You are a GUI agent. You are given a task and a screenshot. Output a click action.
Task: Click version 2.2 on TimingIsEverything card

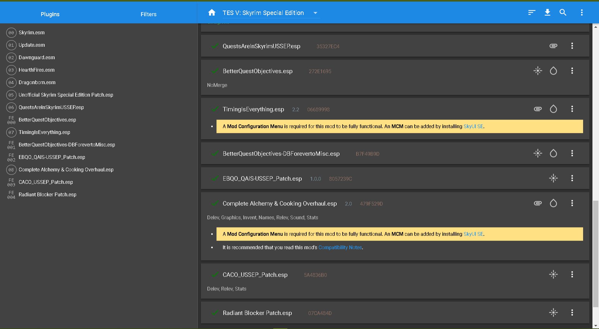pos(296,110)
